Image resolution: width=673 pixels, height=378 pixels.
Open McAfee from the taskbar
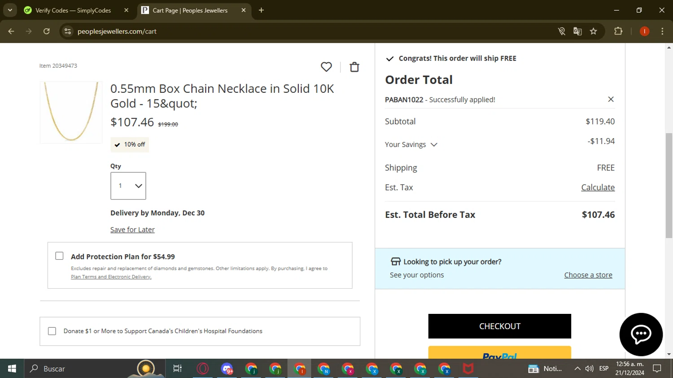[468, 369]
